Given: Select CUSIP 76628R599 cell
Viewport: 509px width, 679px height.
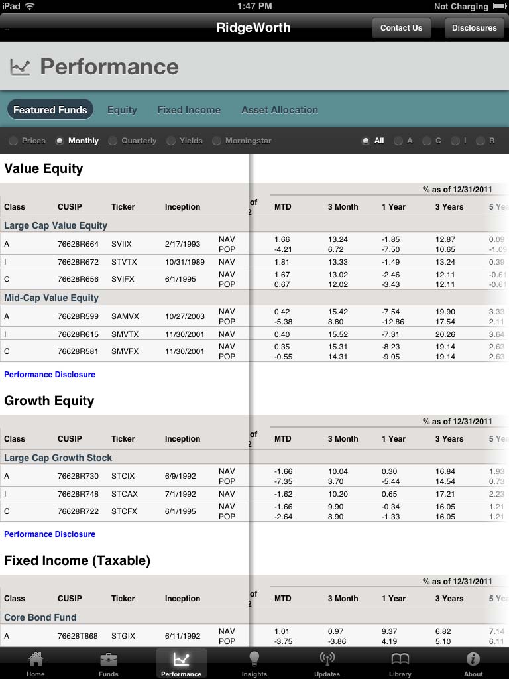Looking at the screenshot, I should click(78, 316).
